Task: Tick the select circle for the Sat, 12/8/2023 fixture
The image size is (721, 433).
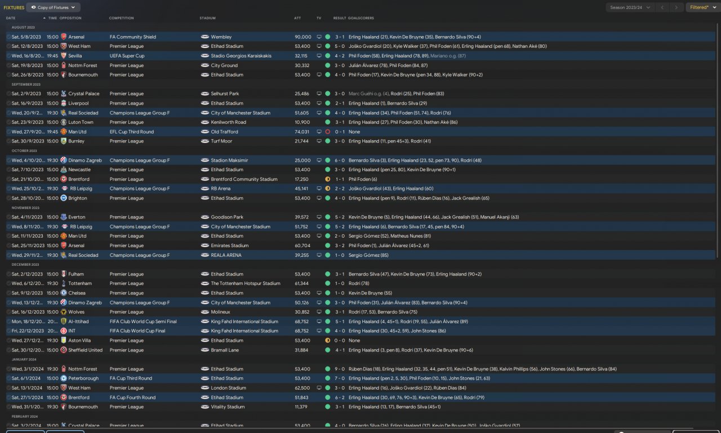Action: click(8, 46)
